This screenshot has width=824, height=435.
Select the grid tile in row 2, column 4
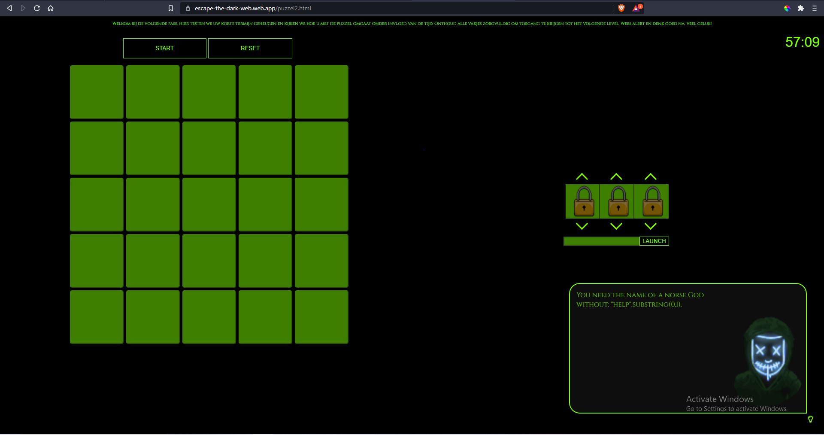(x=265, y=148)
